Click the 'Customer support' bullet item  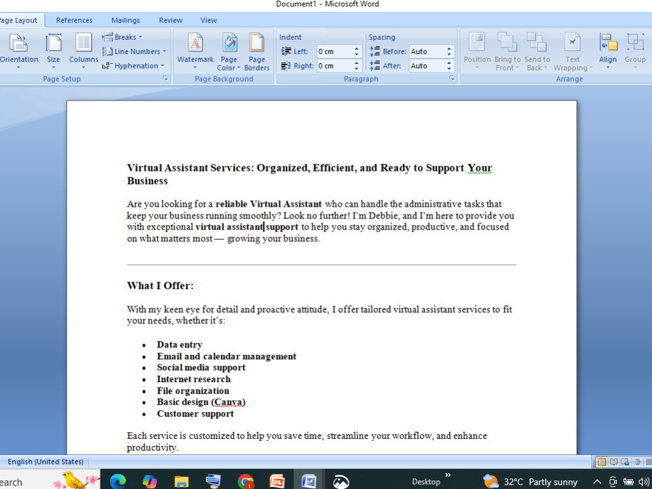[x=195, y=413]
